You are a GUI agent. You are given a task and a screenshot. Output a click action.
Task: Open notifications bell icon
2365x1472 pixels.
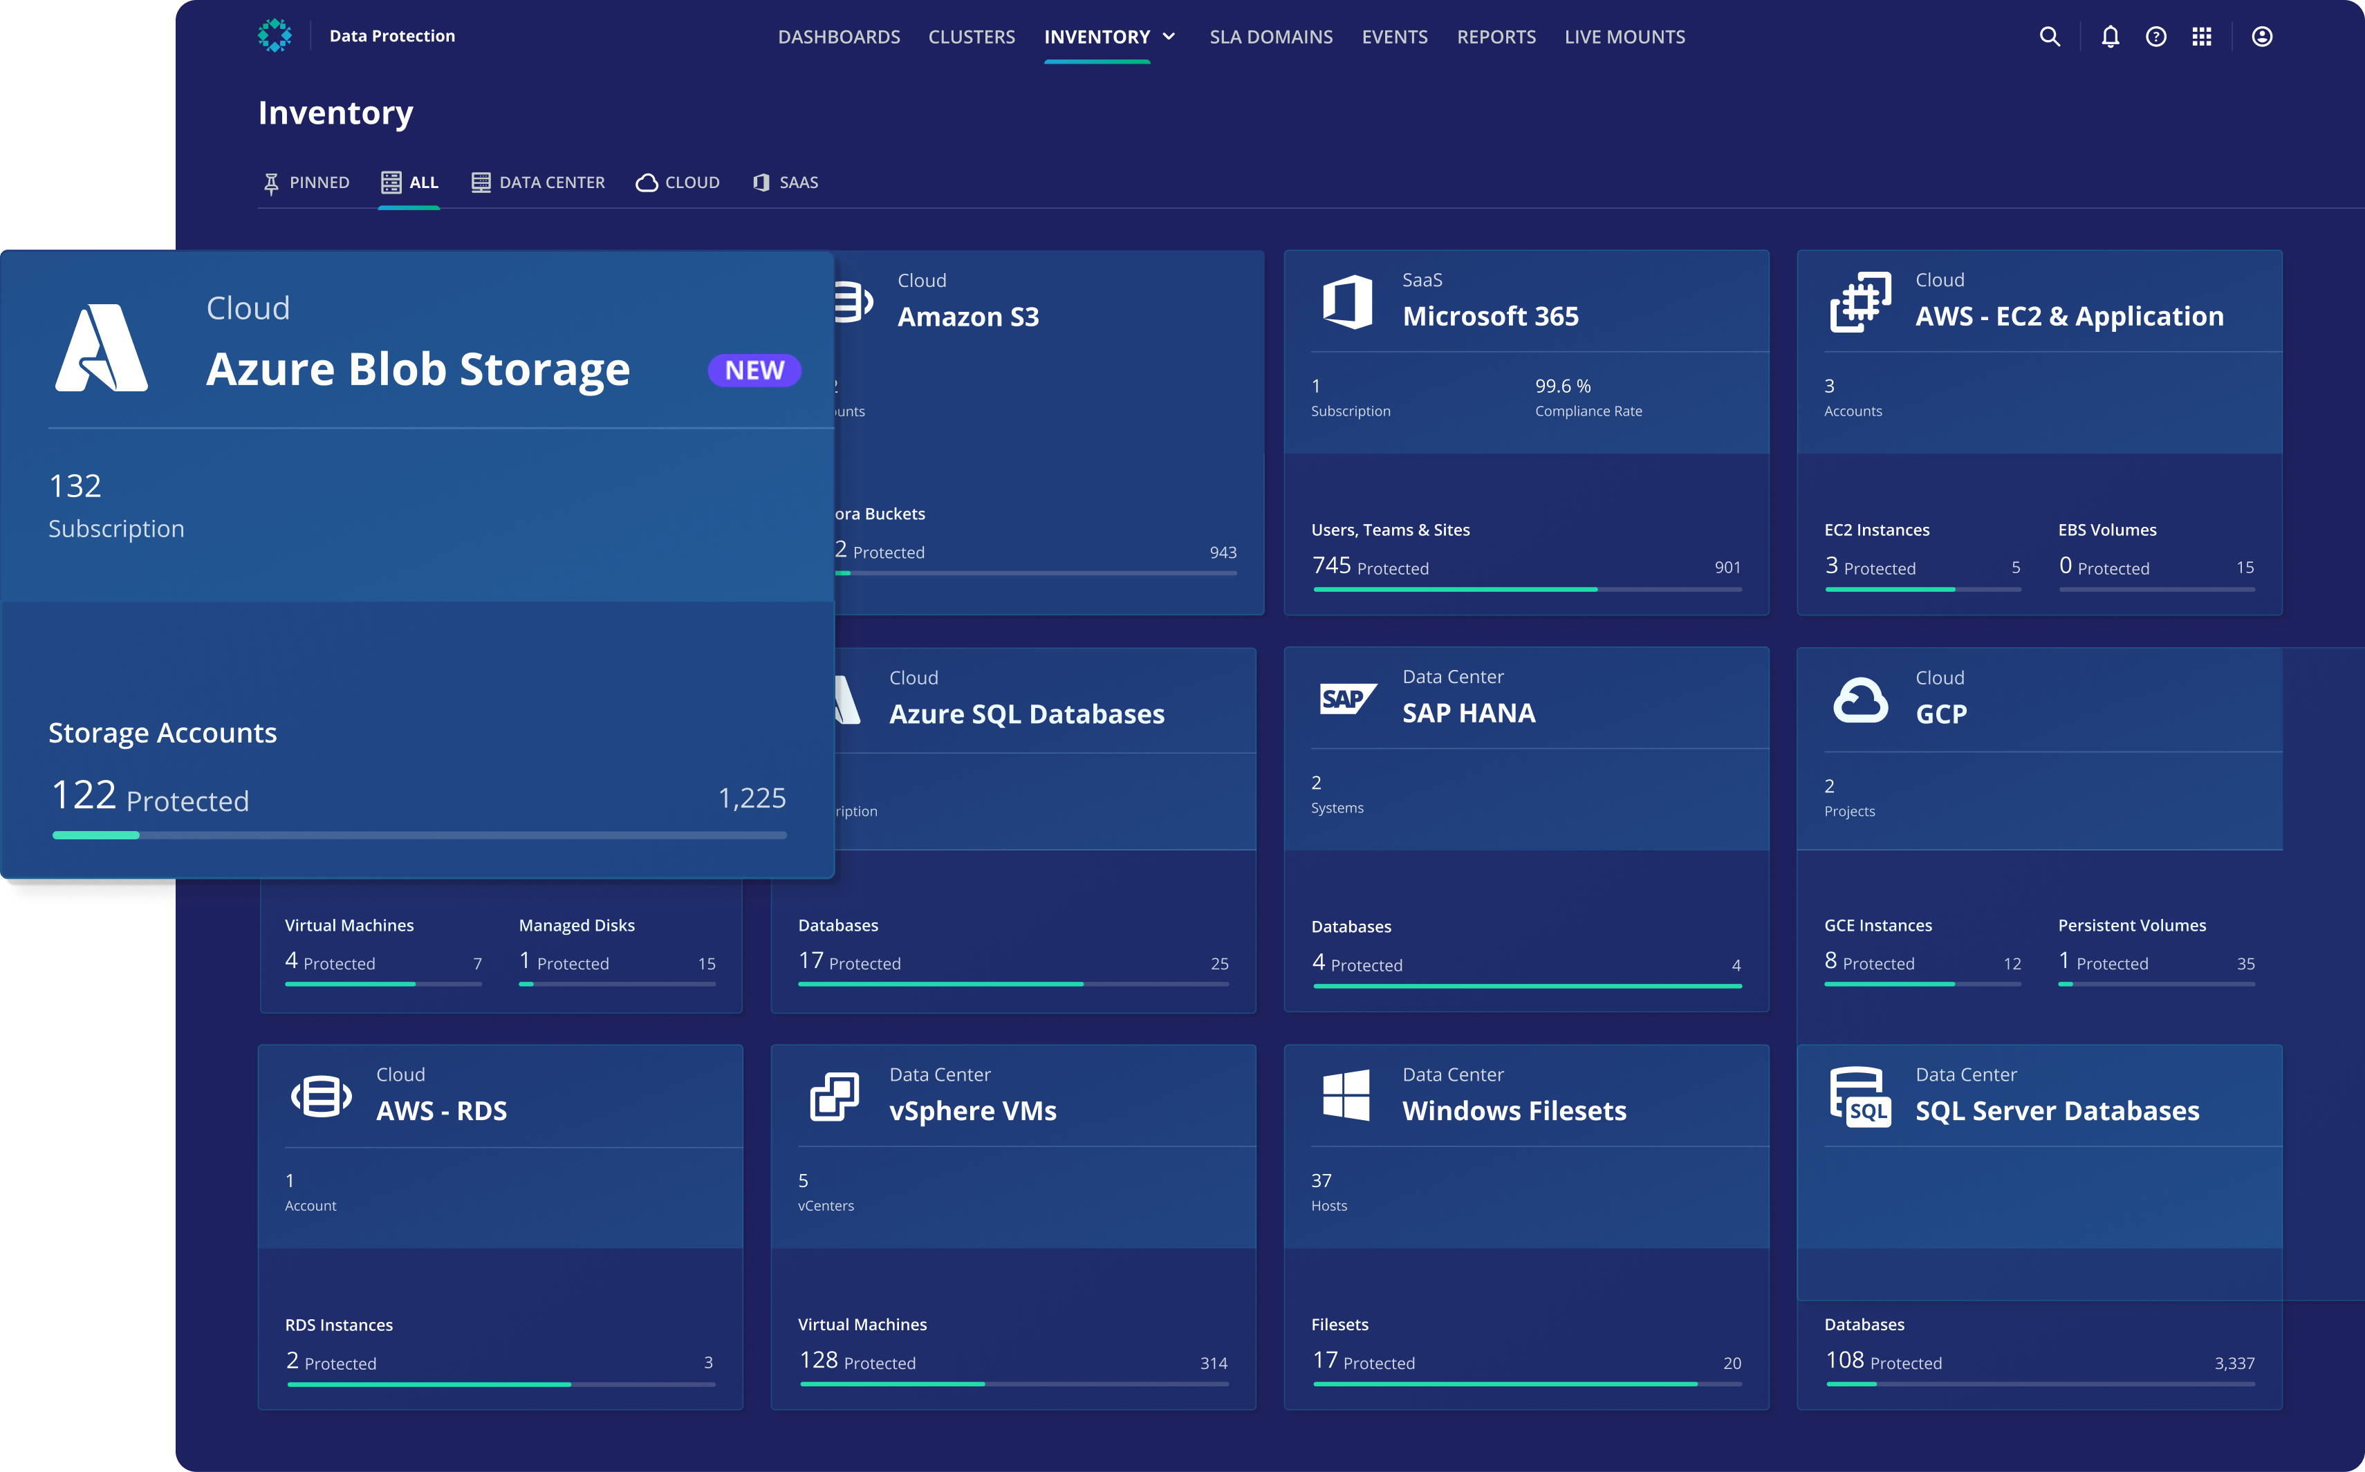2110,37
